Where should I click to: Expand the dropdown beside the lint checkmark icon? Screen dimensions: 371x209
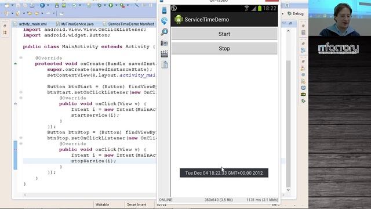click(x=80, y=5)
